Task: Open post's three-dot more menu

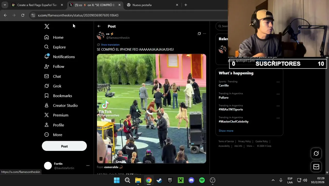Action: 205,34
